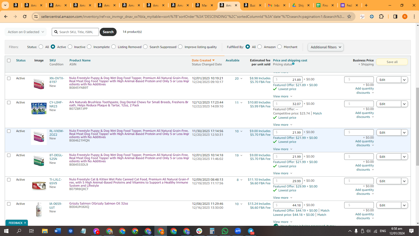Select Fulfilled By Merchant radio button
Screen dimensions: 419x236
coord(280,47)
